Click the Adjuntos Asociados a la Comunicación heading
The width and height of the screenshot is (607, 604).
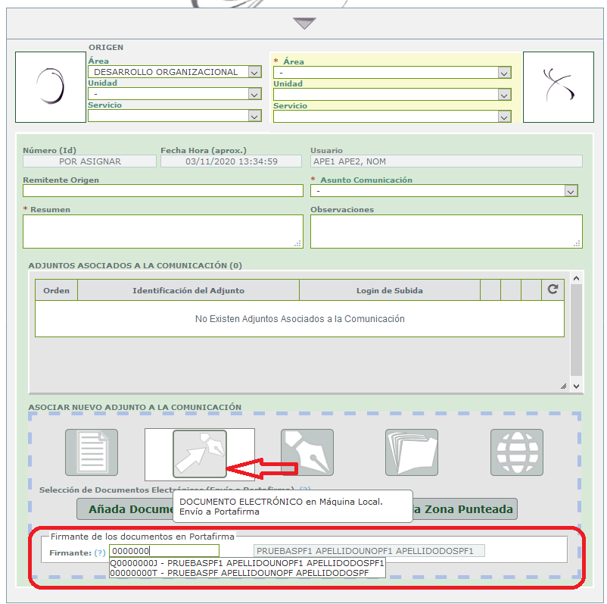click(x=135, y=265)
